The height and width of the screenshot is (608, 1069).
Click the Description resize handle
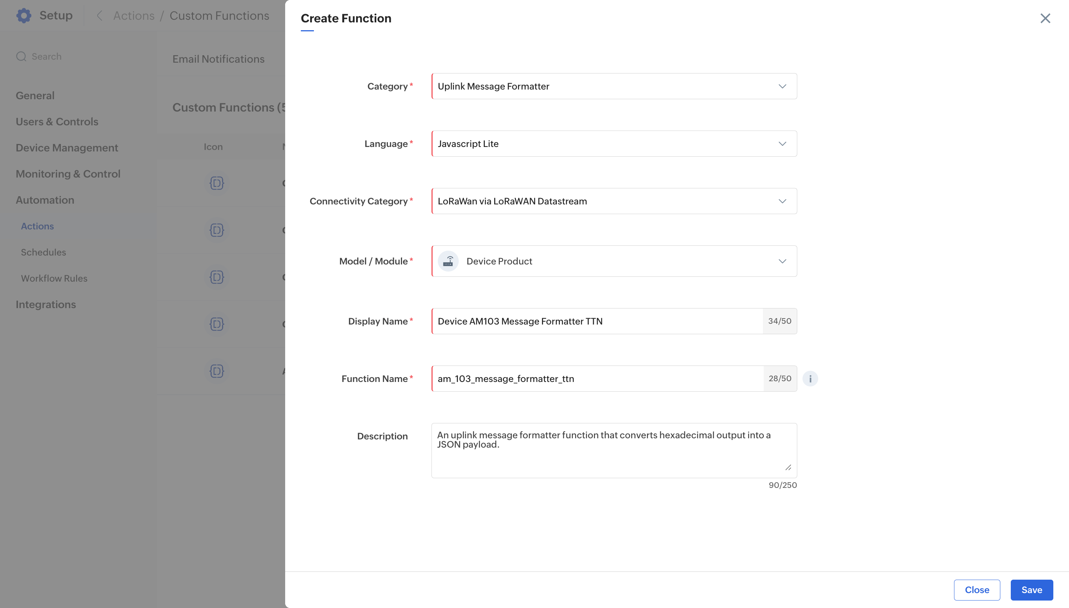tap(788, 467)
